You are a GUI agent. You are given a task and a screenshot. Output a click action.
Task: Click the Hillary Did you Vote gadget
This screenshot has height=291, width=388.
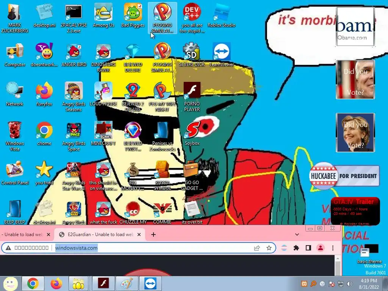(x=355, y=132)
